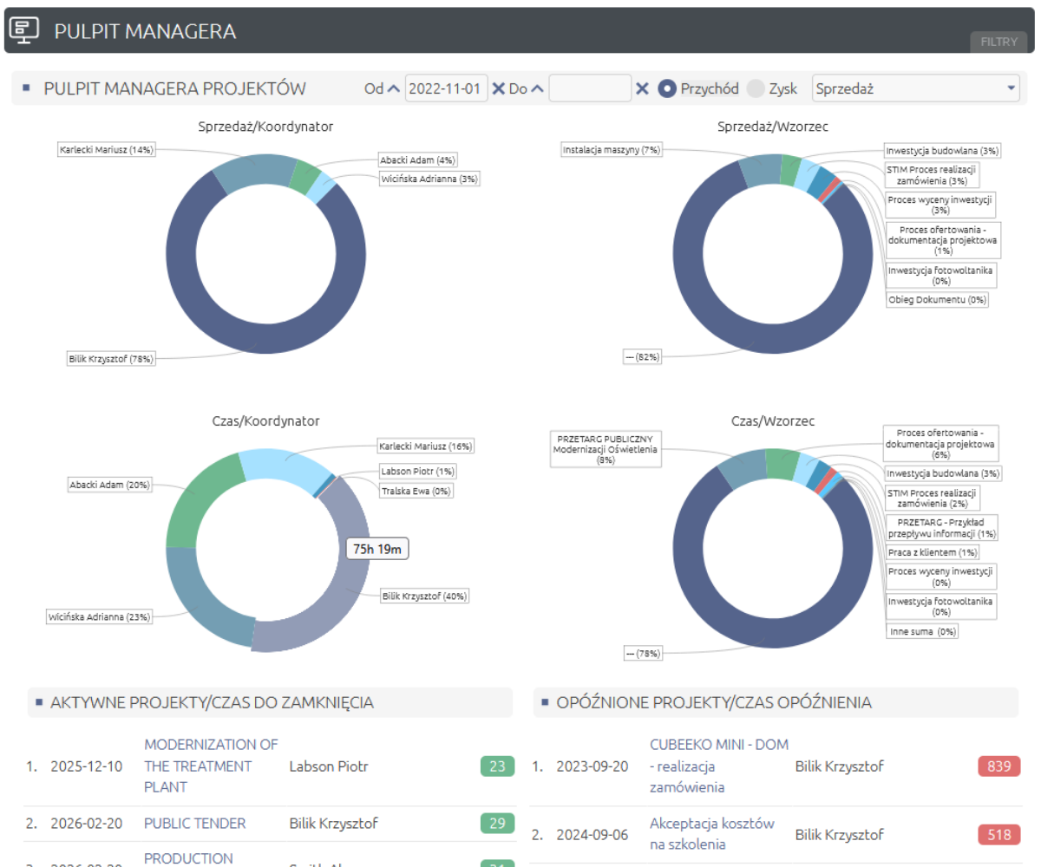The width and height of the screenshot is (1041, 867).
Task: Select the Przychód radio button
Action: [667, 88]
